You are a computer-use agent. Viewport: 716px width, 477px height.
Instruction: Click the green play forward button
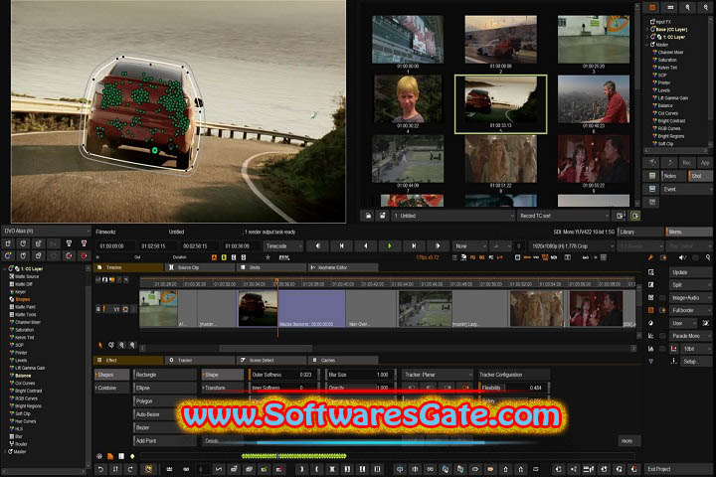coord(390,246)
